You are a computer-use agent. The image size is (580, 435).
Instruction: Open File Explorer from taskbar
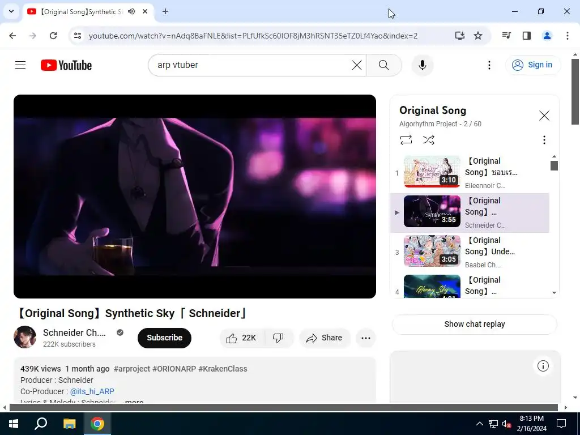pos(69,424)
